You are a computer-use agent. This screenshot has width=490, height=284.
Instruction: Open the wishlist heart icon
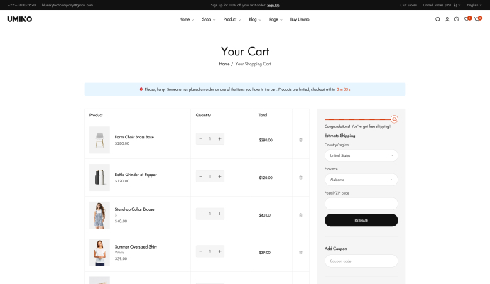coord(467,19)
